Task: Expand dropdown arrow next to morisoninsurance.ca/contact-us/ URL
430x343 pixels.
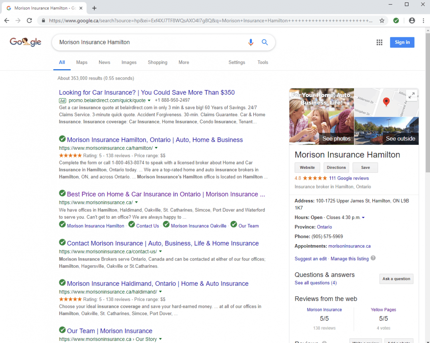Action: pos(160,252)
